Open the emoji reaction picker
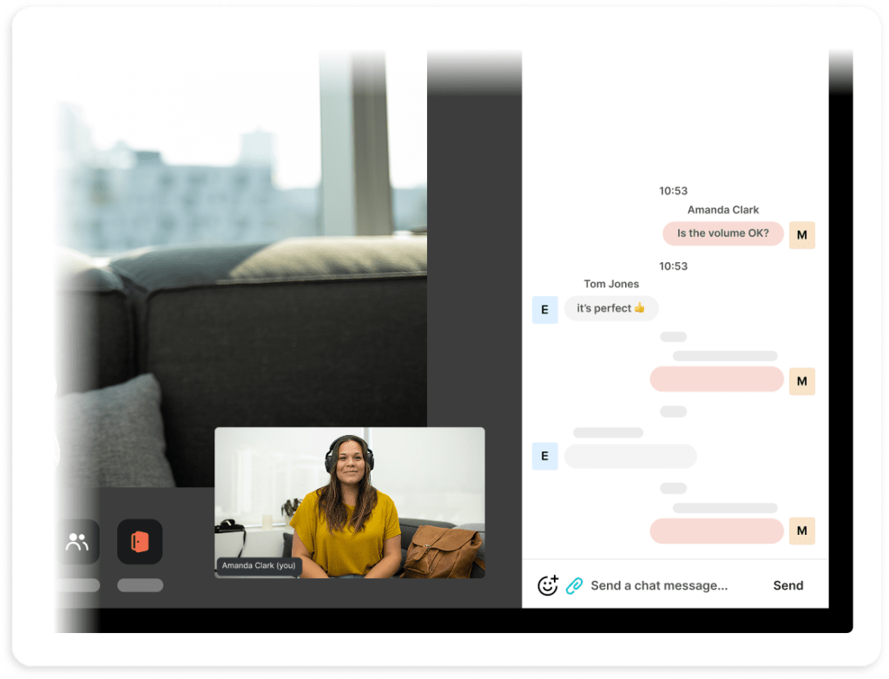Viewport: 889px width, 679px height. tap(547, 585)
